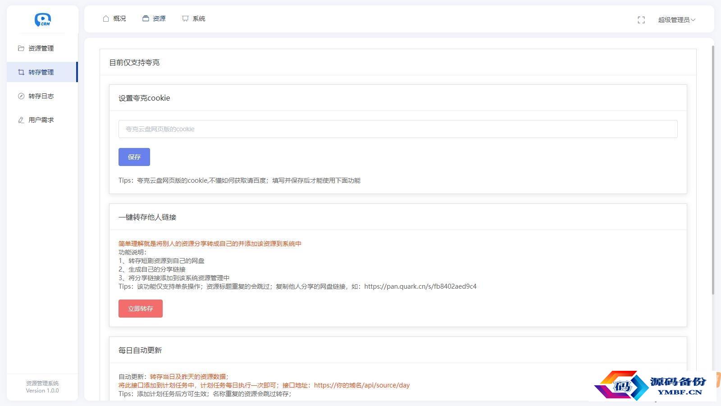Click the cookie Tips text below 保存
This screenshot has width=721, height=406.
(239, 180)
